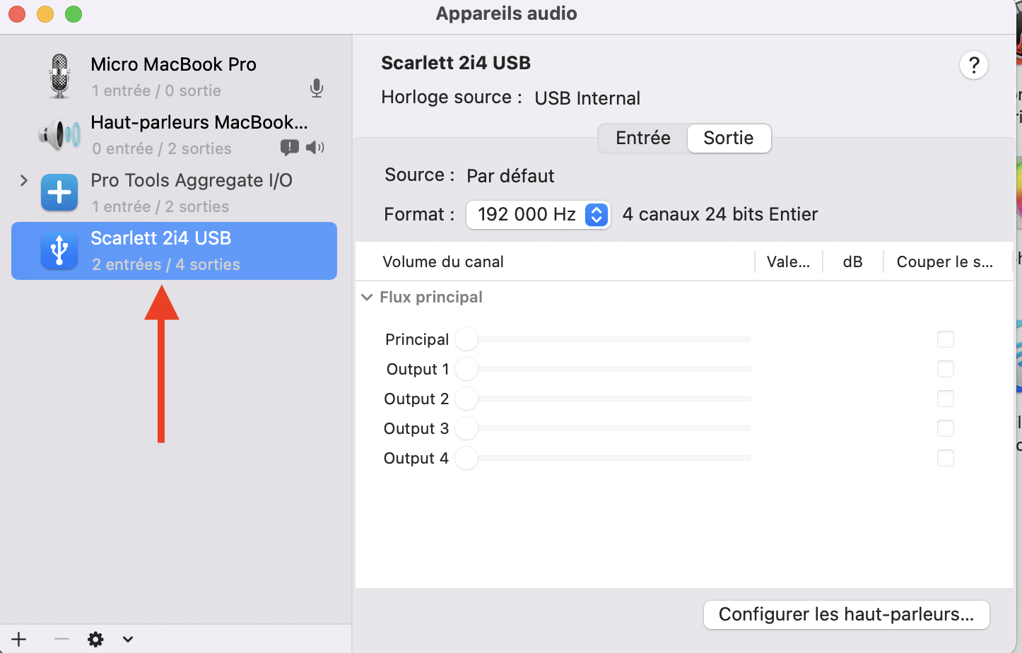Screen dimensions: 1022x653
Task: Switch to the Entrée tab
Action: tap(642, 138)
